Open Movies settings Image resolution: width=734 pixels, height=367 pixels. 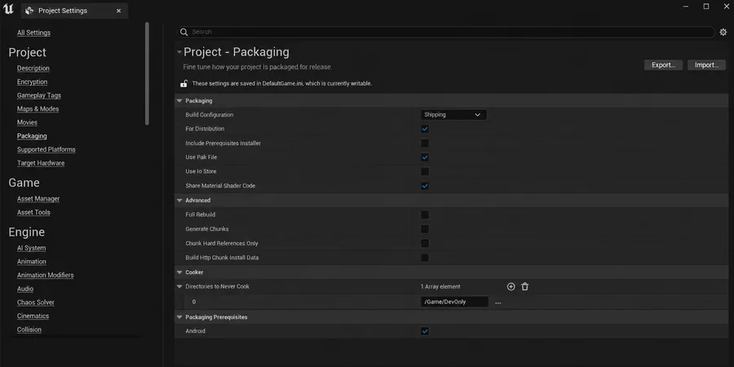point(27,122)
